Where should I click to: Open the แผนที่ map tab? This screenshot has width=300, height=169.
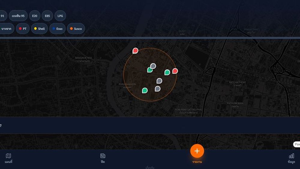[x=8, y=158]
